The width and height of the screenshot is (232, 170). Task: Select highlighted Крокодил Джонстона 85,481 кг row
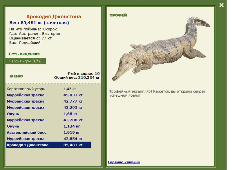click(x=48, y=145)
